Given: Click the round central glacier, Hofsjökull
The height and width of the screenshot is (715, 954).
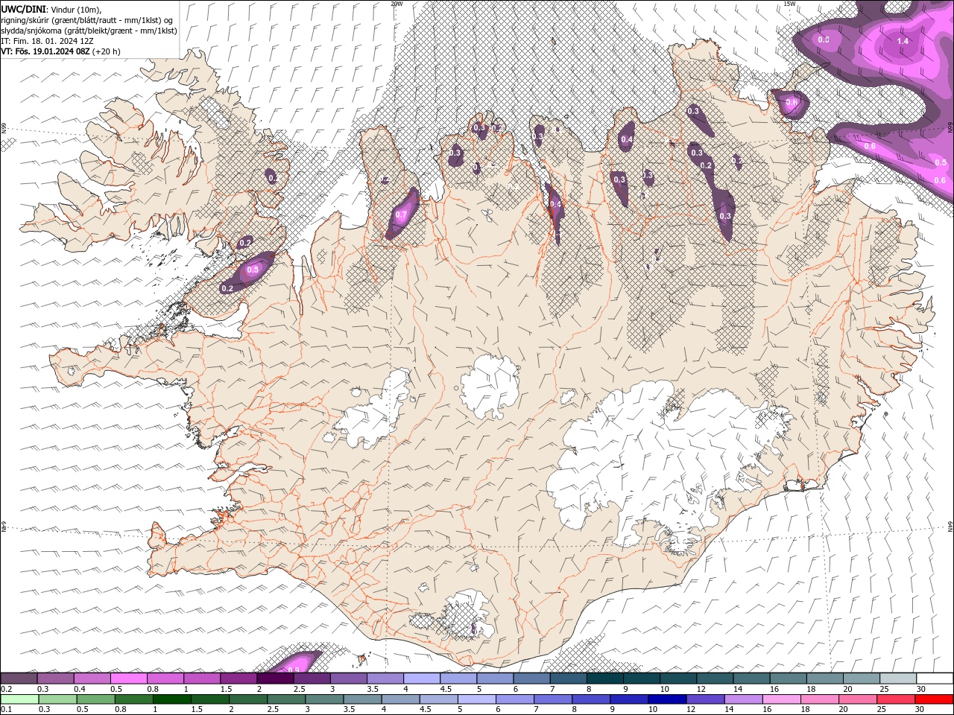Looking at the screenshot, I should point(490,386).
